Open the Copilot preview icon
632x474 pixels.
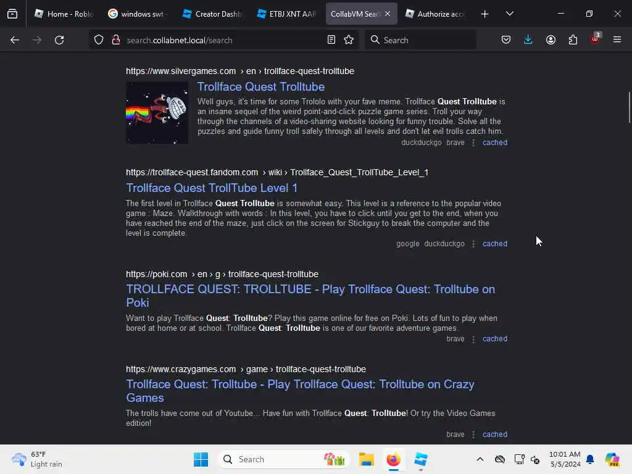point(612,459)
